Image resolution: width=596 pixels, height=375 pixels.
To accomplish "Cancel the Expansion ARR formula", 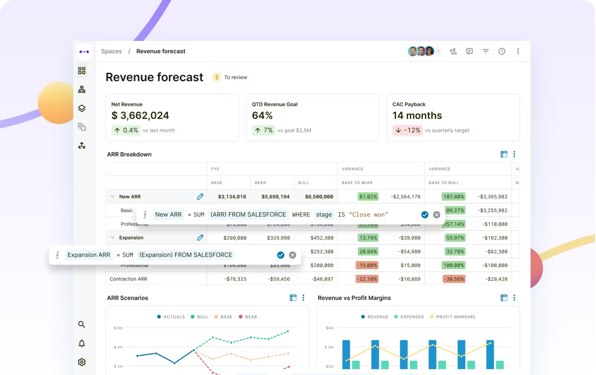I will 293,255.
